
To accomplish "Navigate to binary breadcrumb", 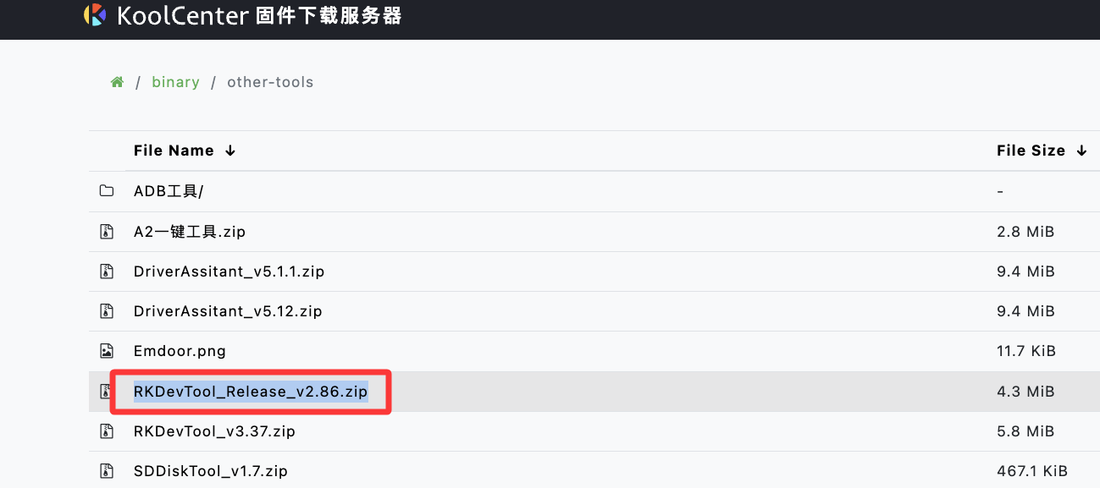I will click(175, 82).
